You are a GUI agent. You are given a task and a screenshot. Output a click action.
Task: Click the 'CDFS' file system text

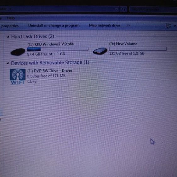tap(32, 81)
